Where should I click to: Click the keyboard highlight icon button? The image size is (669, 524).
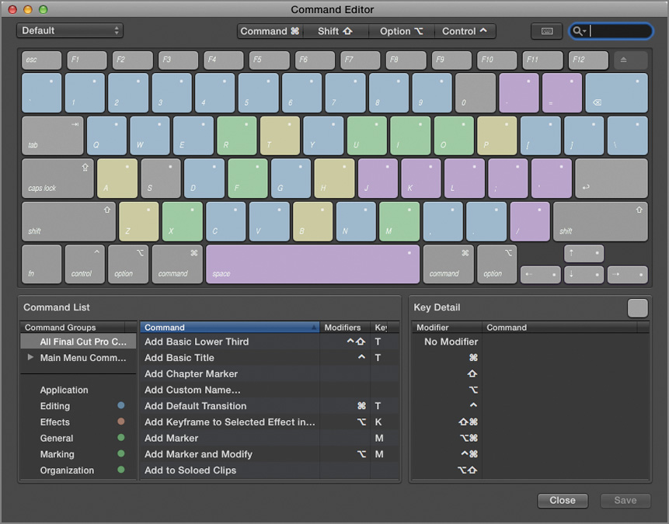tap(546, 31)
